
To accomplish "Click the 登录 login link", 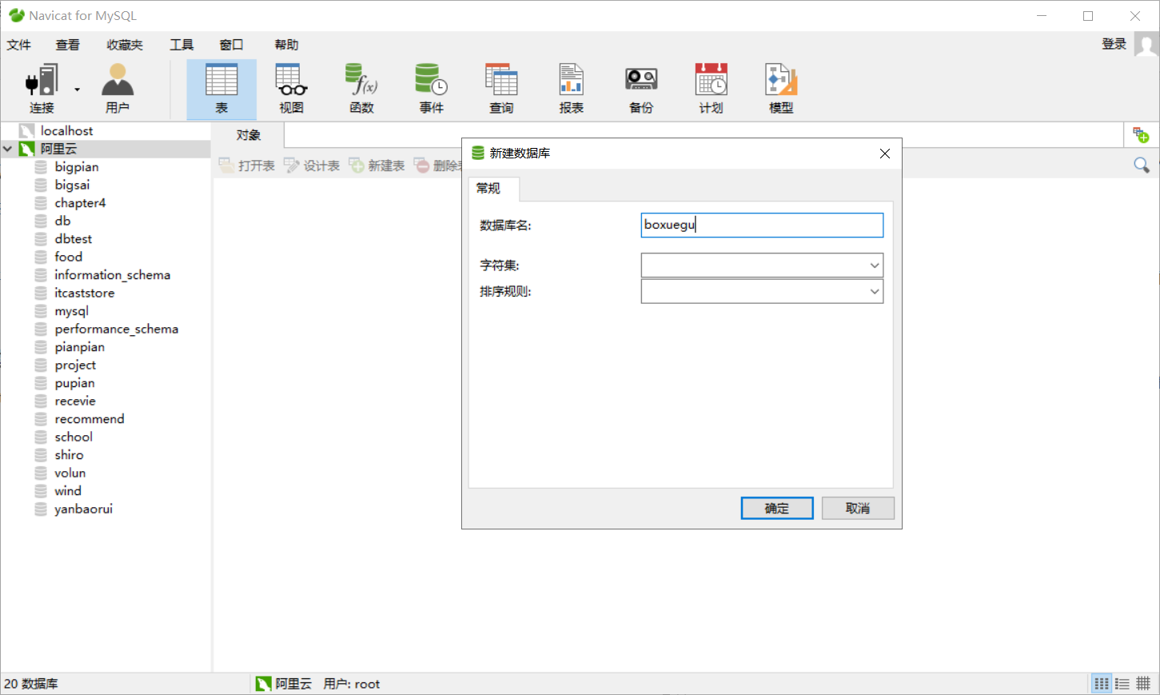I will click(1114, 44).
